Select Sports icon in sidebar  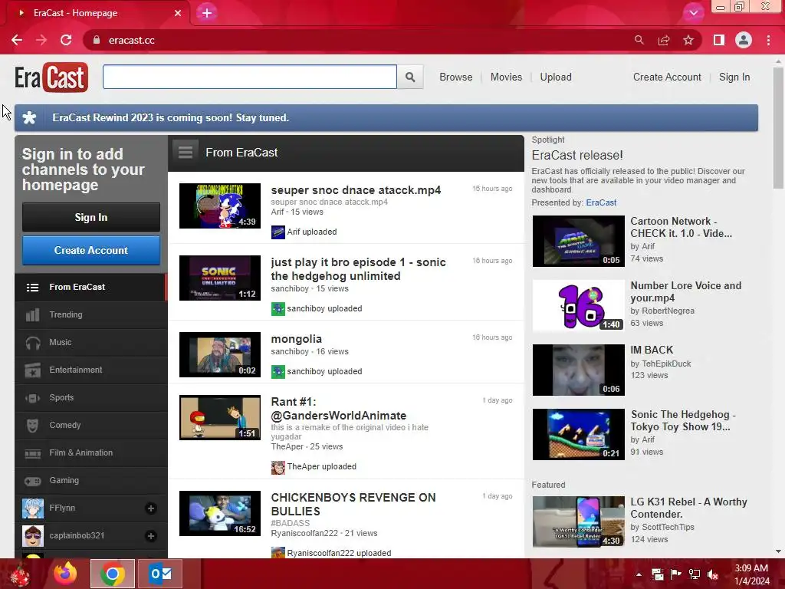pyautogui.click(x=32, y=398)
